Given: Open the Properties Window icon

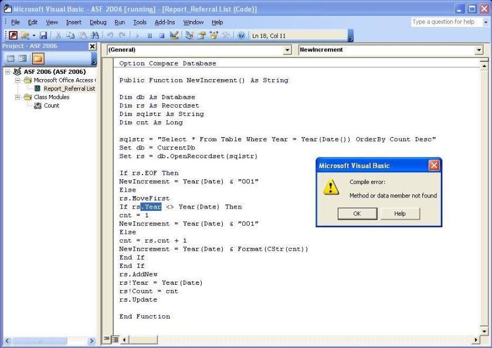Looking at the screenshot, I should click(x=202, y=35).
